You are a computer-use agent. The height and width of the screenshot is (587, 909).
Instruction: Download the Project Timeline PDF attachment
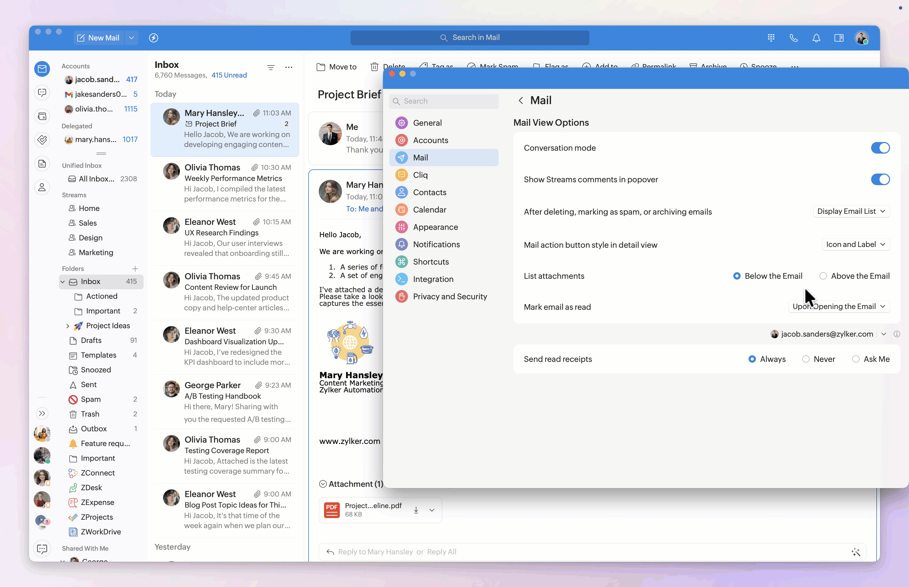point(416,510)
